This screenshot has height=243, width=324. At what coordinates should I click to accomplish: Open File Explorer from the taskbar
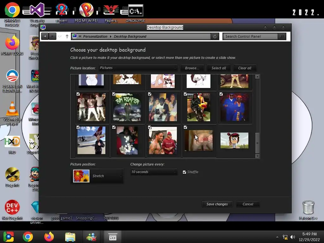[x=70, y=237]
